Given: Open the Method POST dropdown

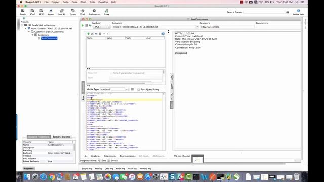Looking at the screenshot, I should tap(101, 27).
